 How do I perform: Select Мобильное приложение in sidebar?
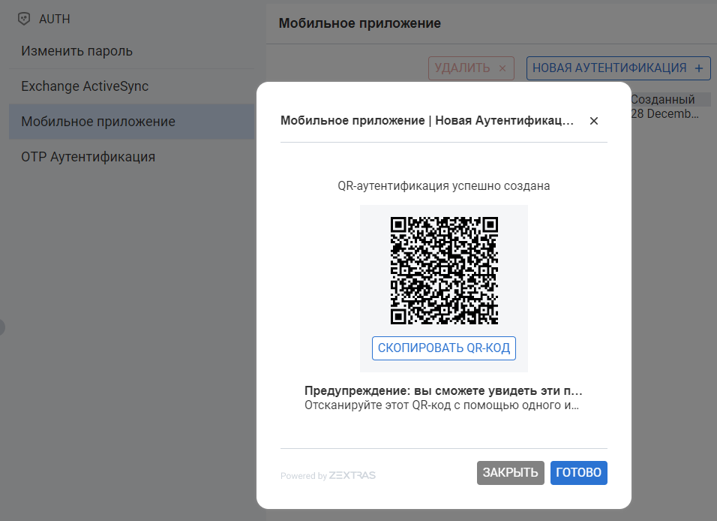132,122
